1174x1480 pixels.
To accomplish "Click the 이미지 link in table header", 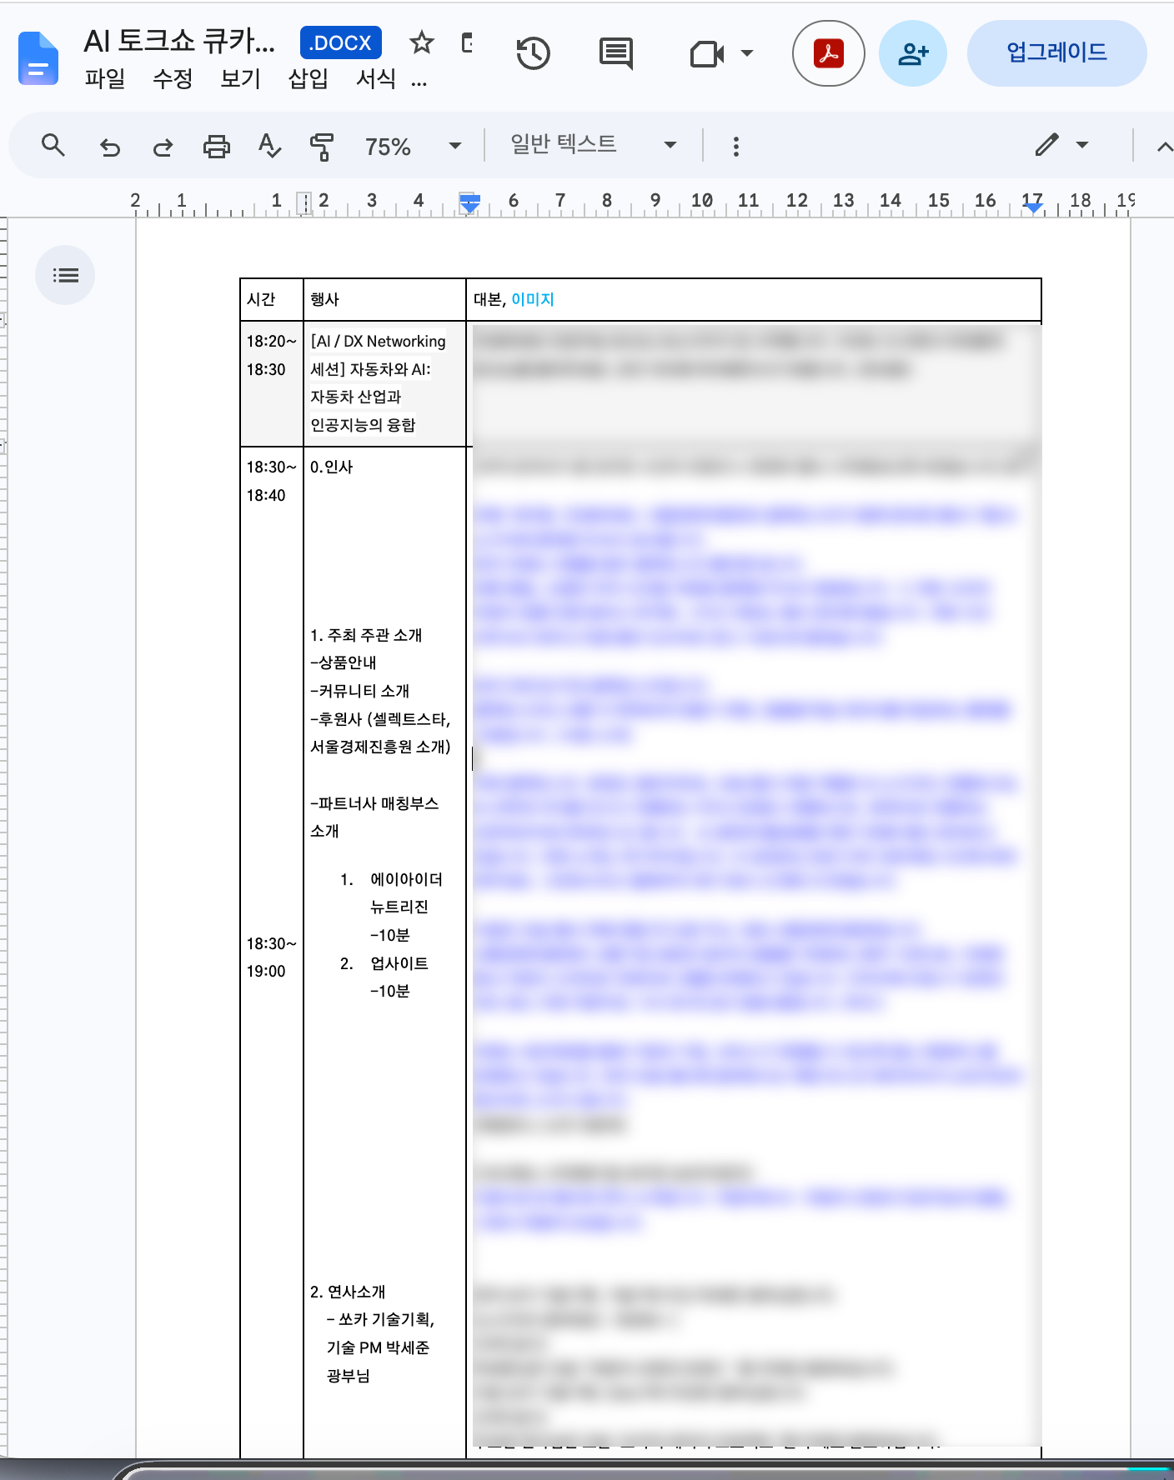I will 533,299.
